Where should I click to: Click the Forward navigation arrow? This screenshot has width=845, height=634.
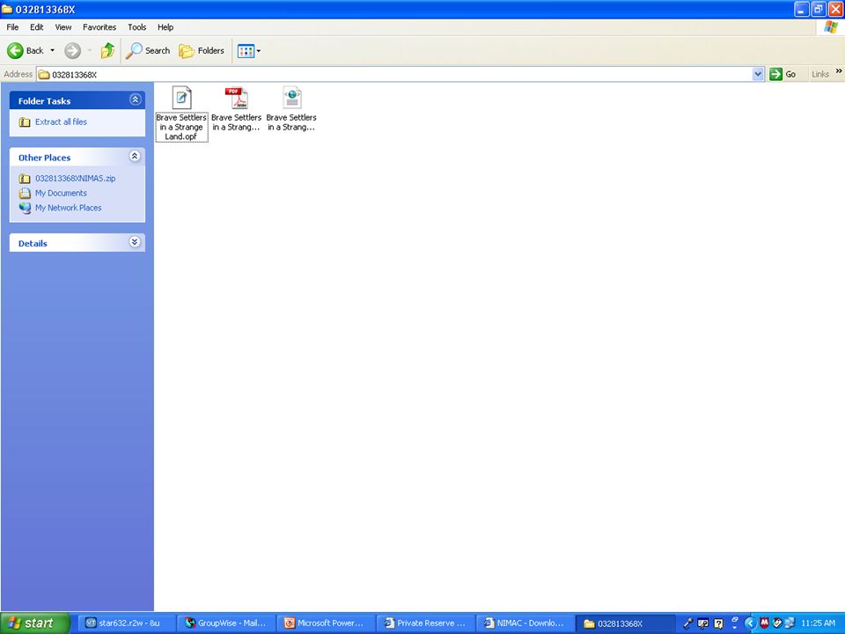click(73, 51)
